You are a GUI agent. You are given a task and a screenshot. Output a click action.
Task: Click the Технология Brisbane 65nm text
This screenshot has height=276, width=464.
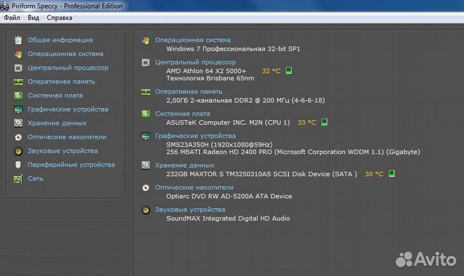[x=210, y=78]
